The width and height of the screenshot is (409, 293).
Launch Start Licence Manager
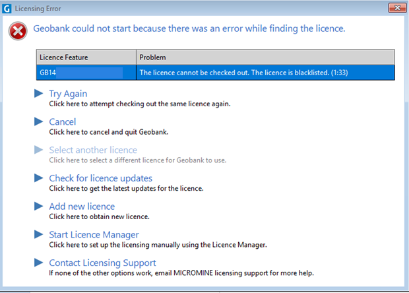pyautogui.click(x=94, y=234)
